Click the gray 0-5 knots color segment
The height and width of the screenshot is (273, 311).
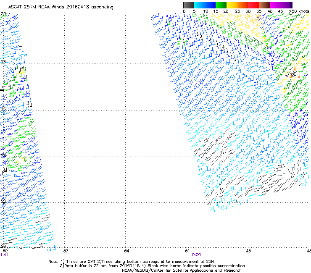coord(188,5)
